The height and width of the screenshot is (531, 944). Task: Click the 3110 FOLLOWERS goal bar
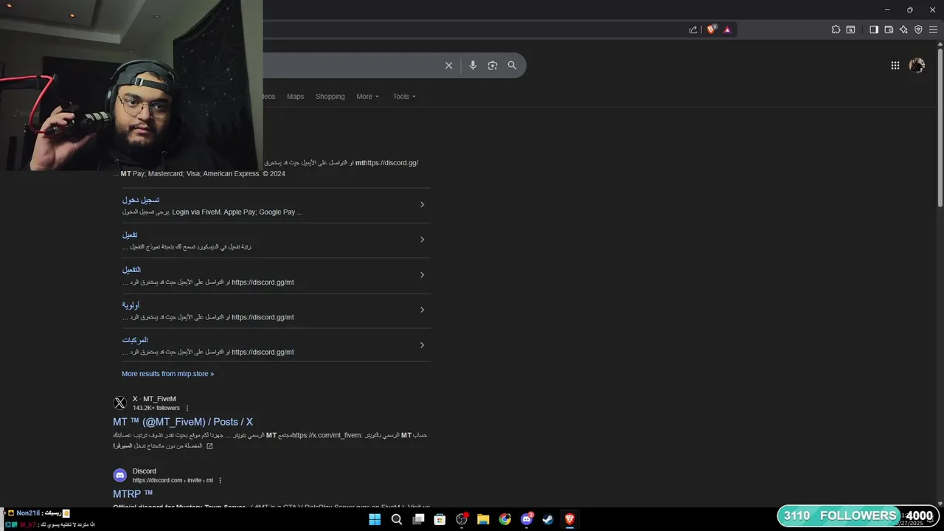coord(858,516)
